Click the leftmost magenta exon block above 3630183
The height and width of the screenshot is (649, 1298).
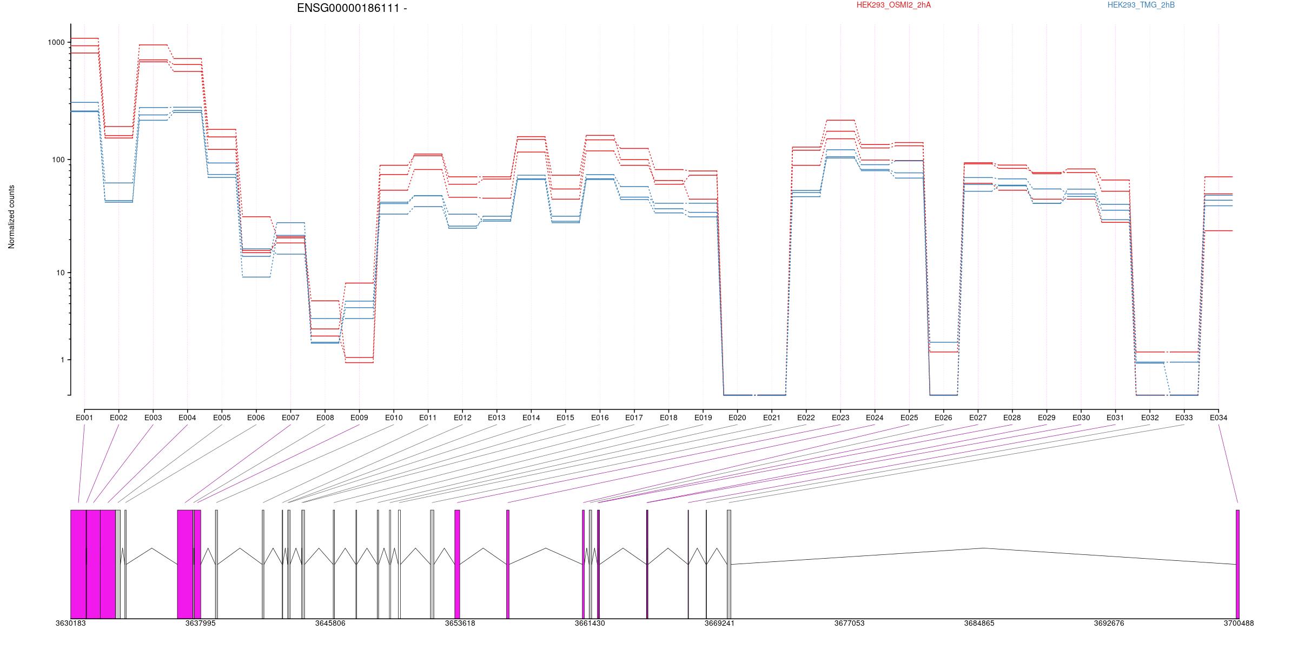78,564
